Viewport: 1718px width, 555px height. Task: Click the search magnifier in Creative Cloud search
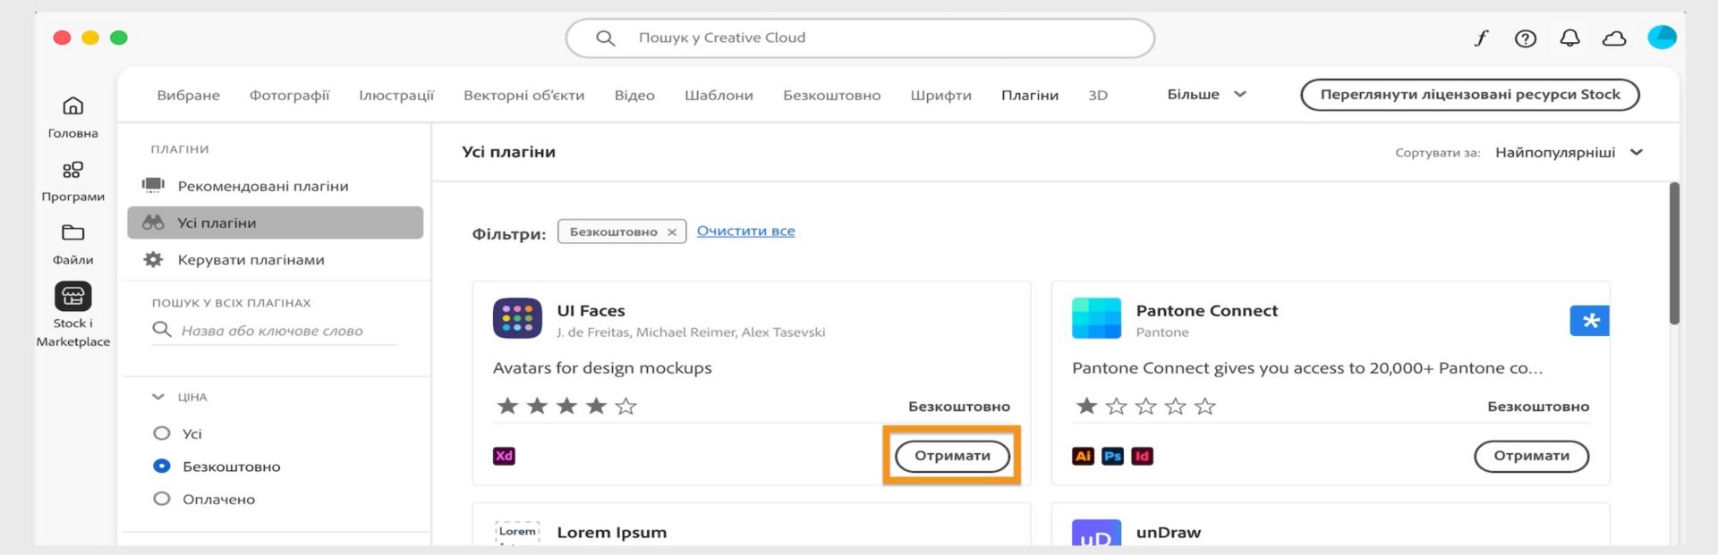pyautogui.click(x=606, y=38)
